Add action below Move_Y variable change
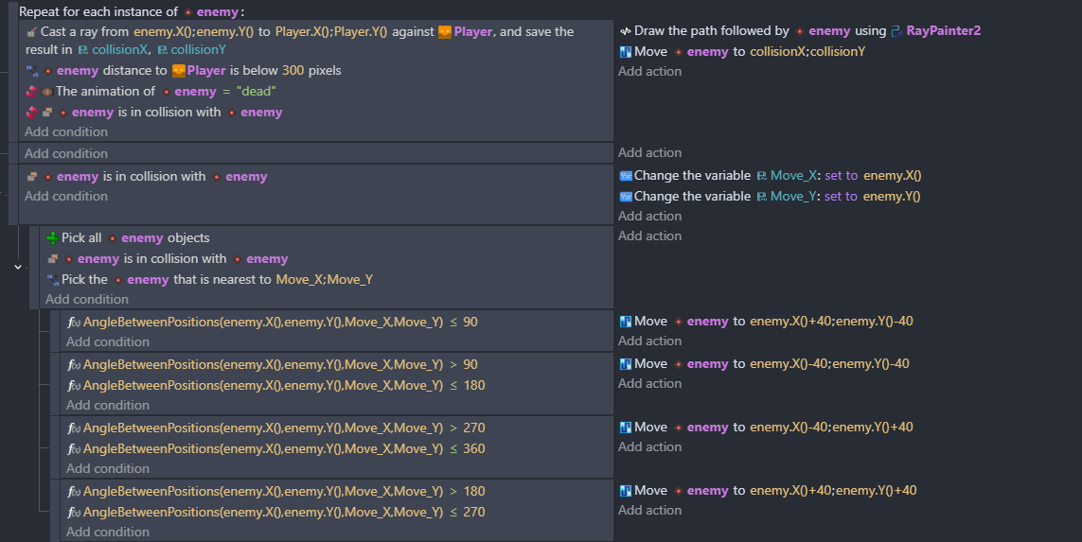This screenshot has width=1082, height=542. pos(650,216)
